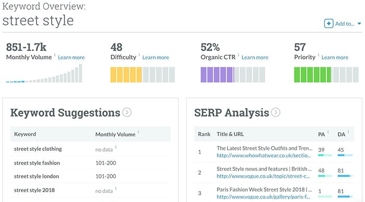
Task: Click the plus icon beside Add to
Action: (328, 23)
